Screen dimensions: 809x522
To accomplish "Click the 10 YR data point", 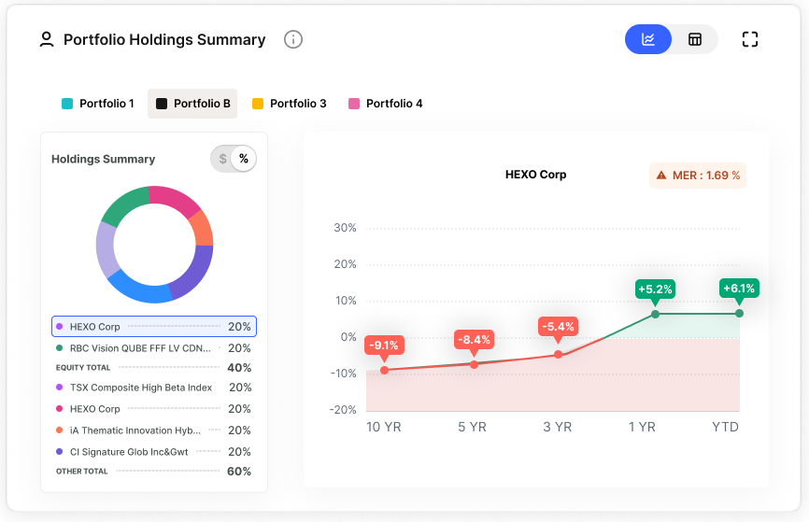I will [x=384, y=371].
